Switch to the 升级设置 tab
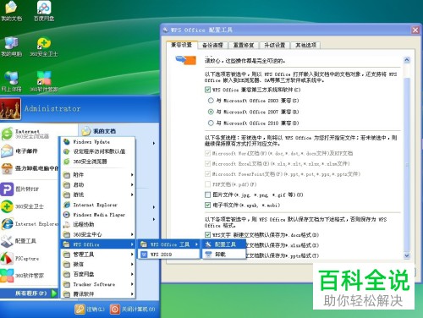Viewport: 423px width, 318px height. [x=275, y=45]
